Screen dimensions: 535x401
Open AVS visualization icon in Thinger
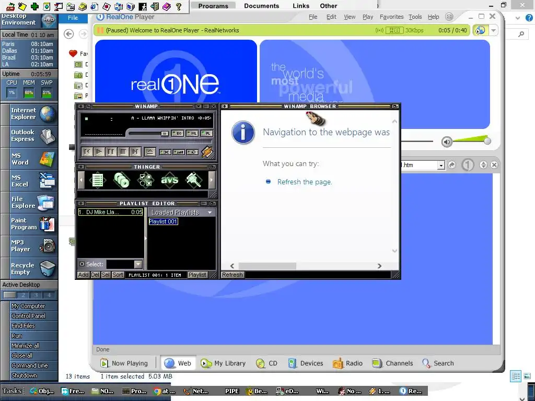pos(170,180)
